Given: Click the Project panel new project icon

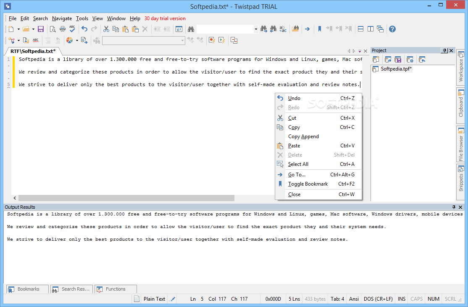Looking at the screenshot, I should (376, 60).
